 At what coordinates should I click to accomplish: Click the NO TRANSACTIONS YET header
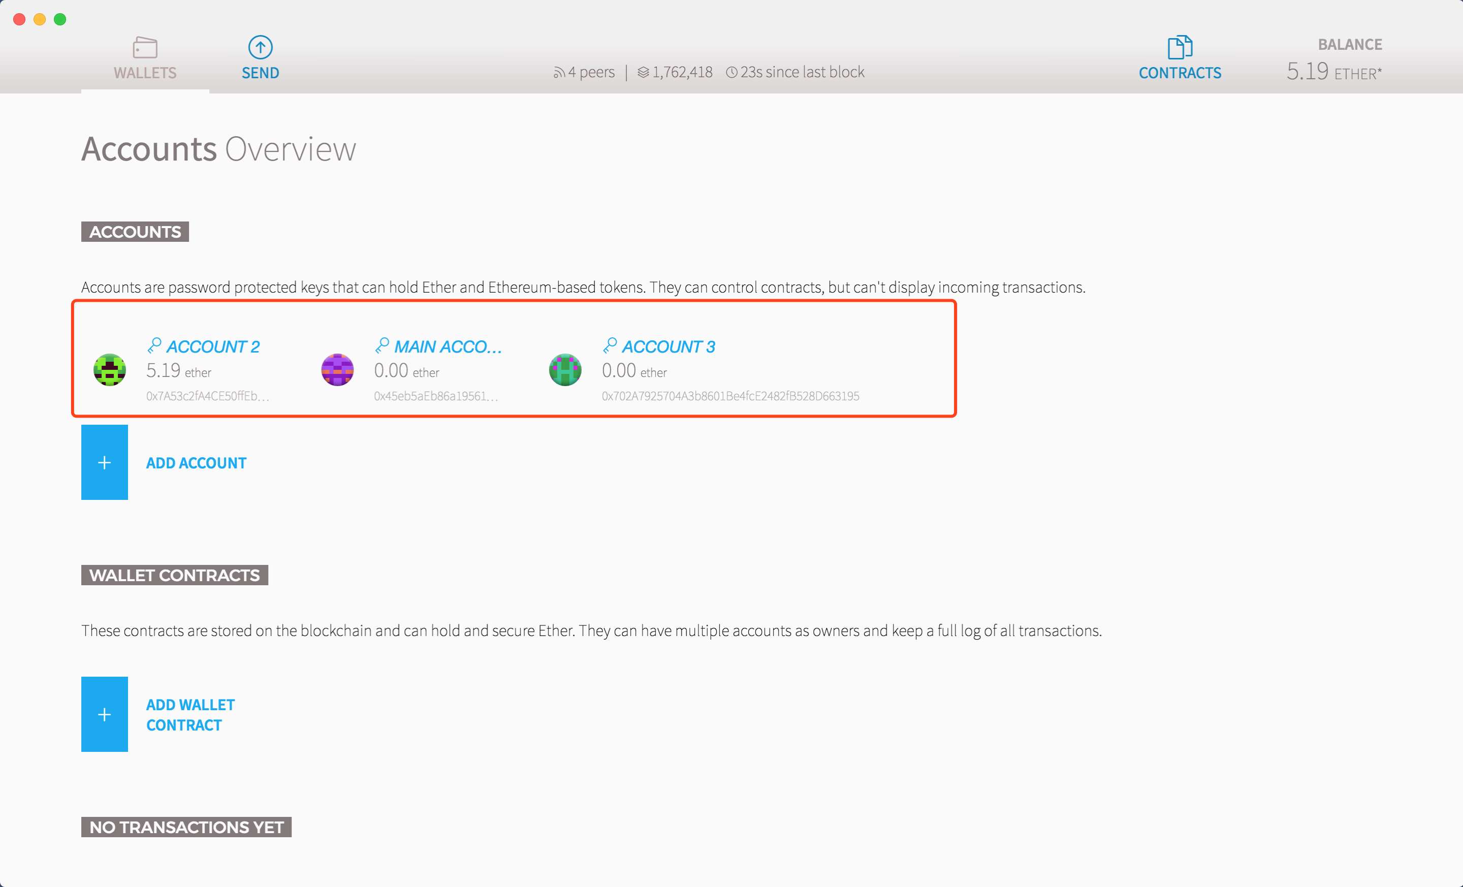pyautogui.click(x=186, y=827)
